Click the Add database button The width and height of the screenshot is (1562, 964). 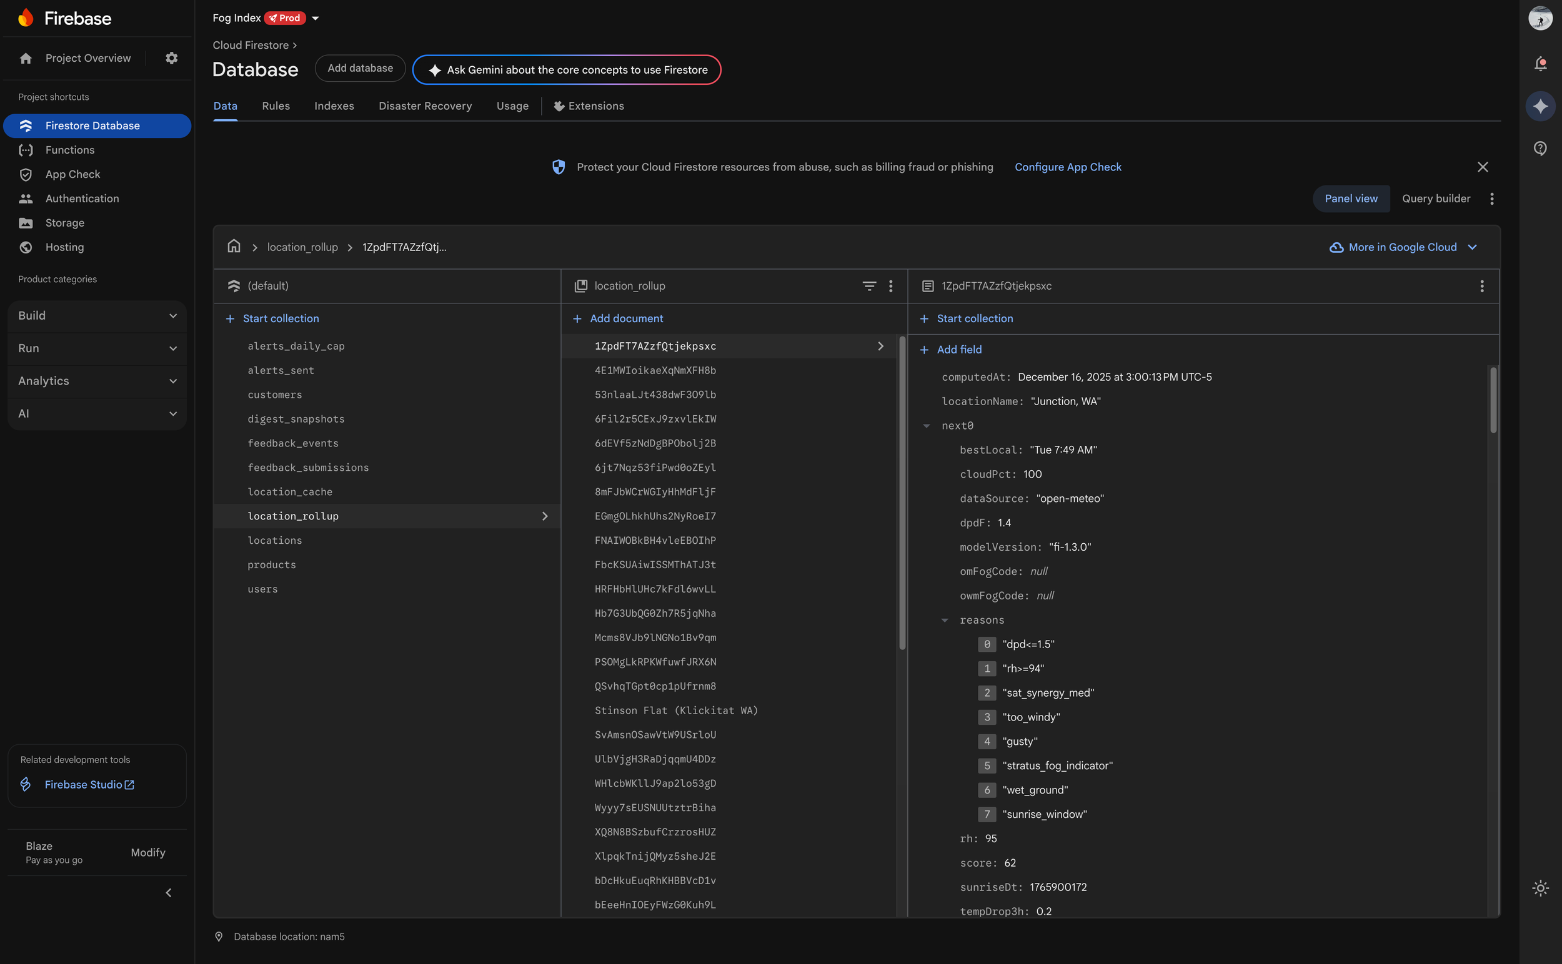click(360, 69)
